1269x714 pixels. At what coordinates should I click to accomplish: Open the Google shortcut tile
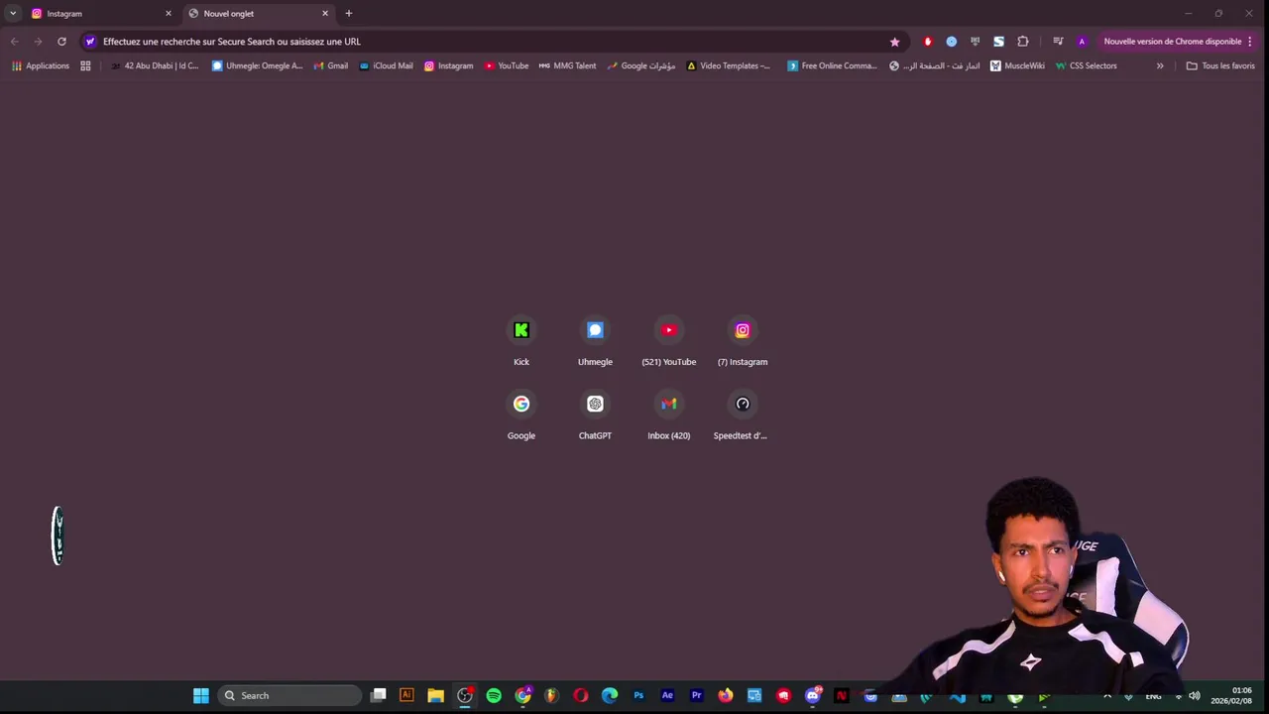click(521, 416)
